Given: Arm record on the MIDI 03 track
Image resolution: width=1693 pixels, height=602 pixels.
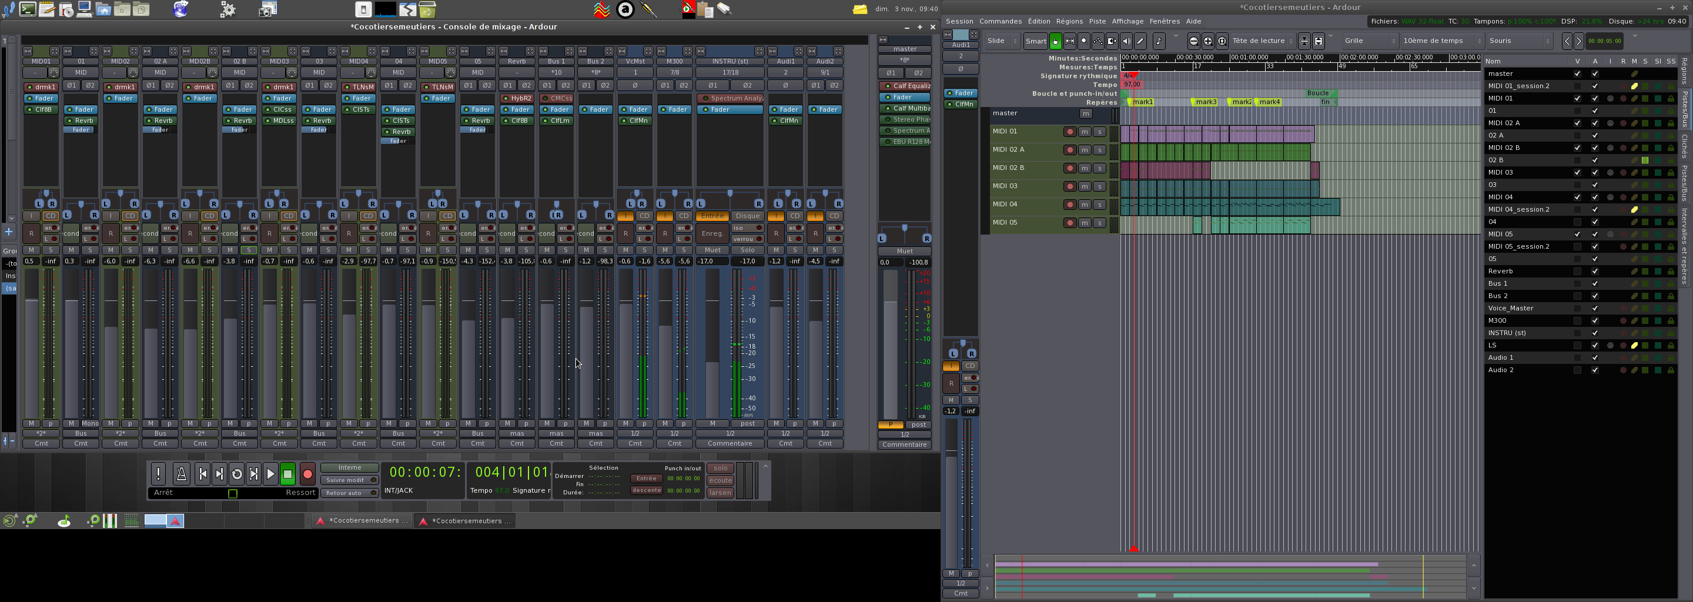Looking at the screenshot, I should pyautogui.click(x=1070, y=186).
